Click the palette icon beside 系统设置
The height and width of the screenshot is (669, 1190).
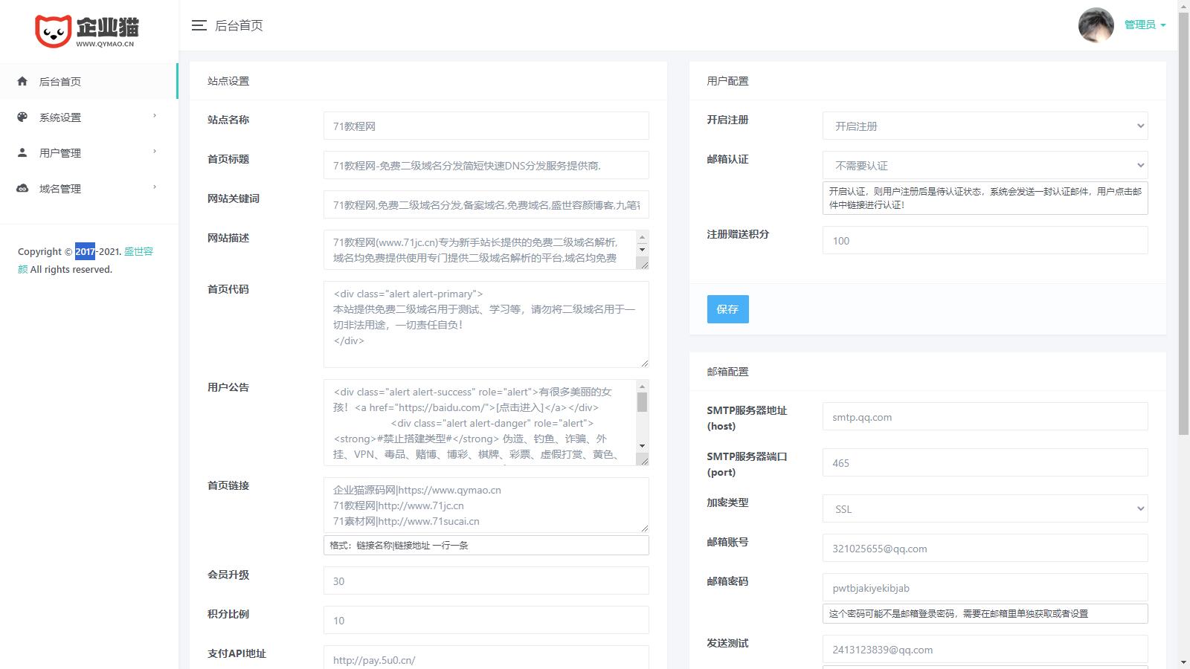coord(22,117)
